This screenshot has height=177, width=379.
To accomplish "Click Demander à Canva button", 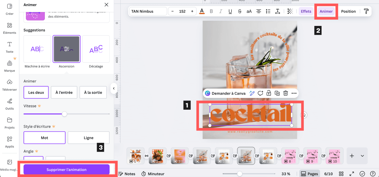I will tap(225, 93).
